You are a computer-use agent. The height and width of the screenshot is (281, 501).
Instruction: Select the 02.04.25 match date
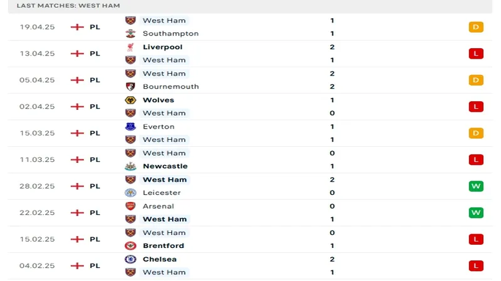[37, 107]
